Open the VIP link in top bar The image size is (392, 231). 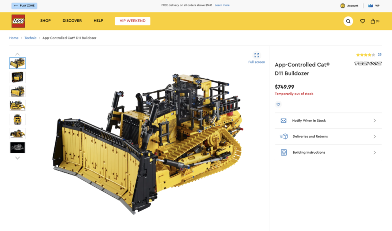[377, 5]
